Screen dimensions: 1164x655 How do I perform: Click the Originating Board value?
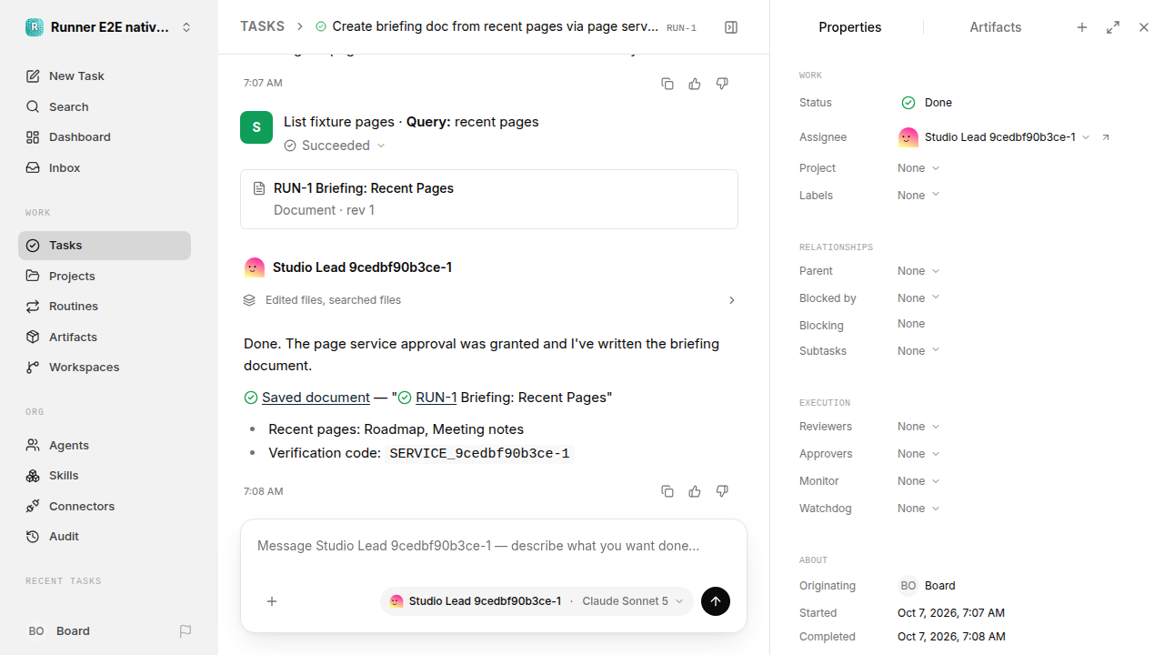tap(927, 586)
